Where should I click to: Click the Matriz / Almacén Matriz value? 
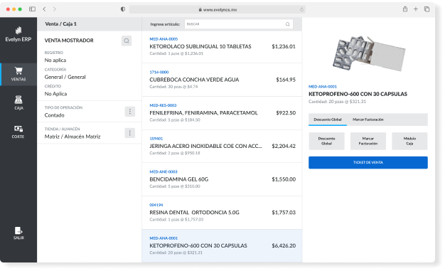click(x=73, y=137)
